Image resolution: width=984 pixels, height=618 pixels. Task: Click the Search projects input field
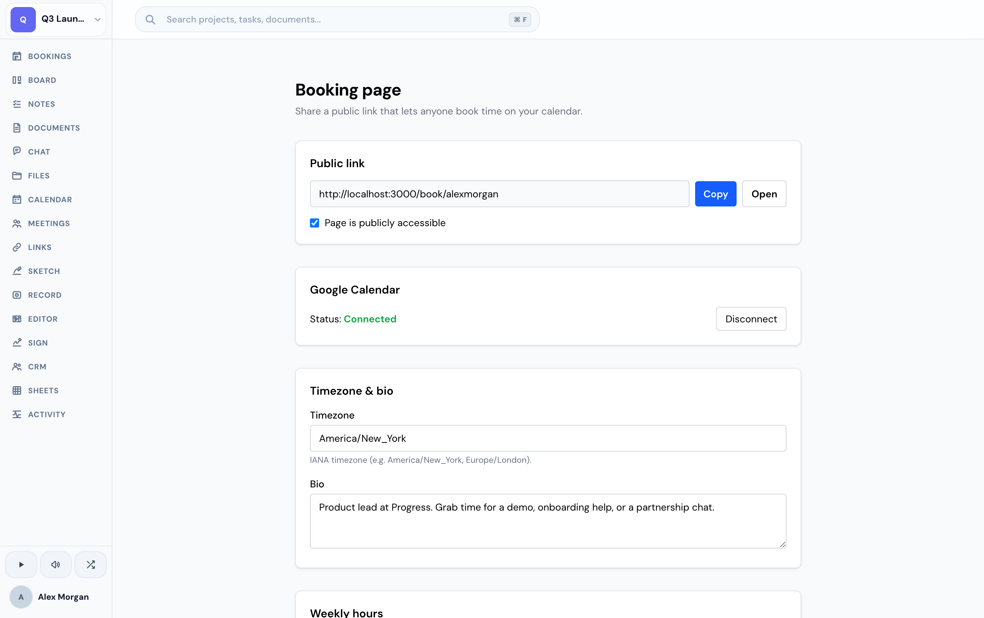pyautogui.click(x=337, y=19)
